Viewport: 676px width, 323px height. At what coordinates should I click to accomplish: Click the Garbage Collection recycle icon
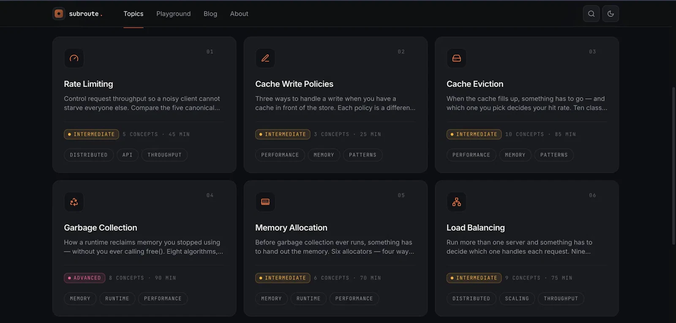(x=74, y=202)
